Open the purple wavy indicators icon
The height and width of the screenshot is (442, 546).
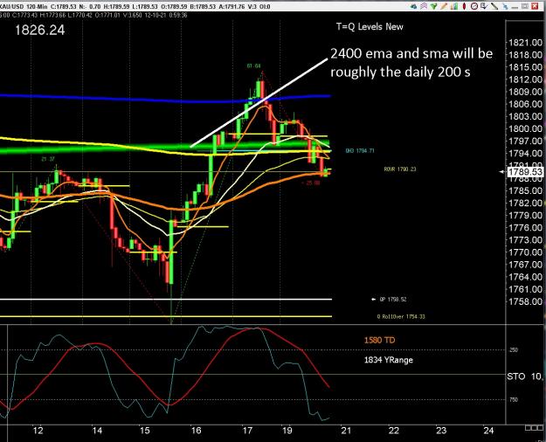(424, 6)
